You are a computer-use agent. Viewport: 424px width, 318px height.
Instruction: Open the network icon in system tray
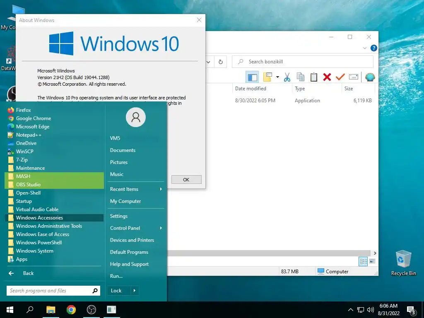tap(361, 310)
